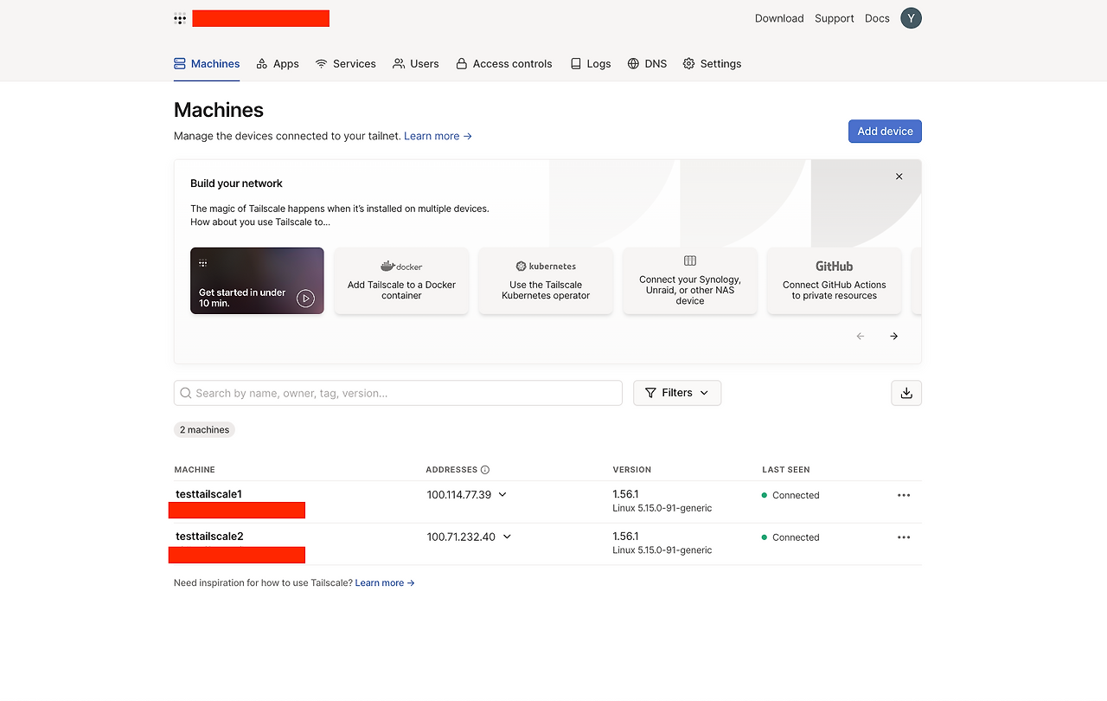1107x701 pixels.
Task: Advance the suggestions carousel with right arrow
Action: pyautogui.click(x=893, y=336)
